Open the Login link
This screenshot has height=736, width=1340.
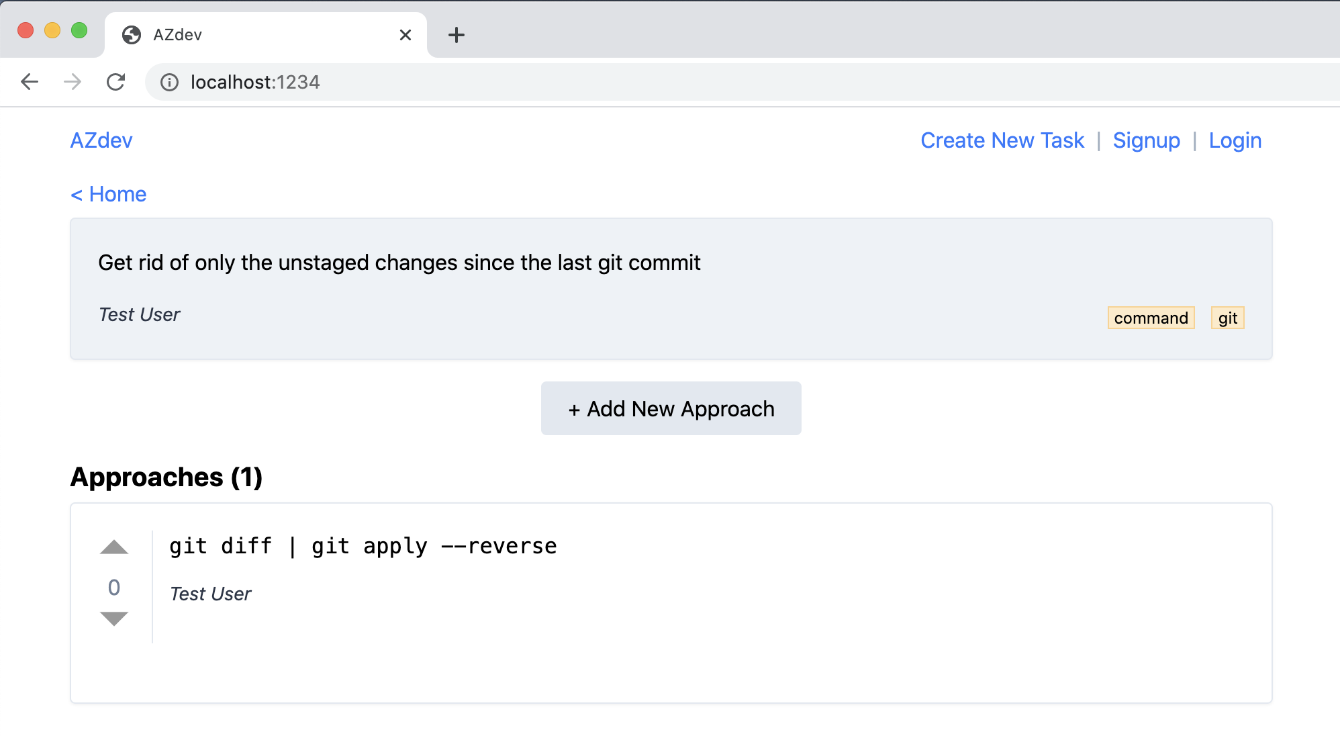[1235, 140]
